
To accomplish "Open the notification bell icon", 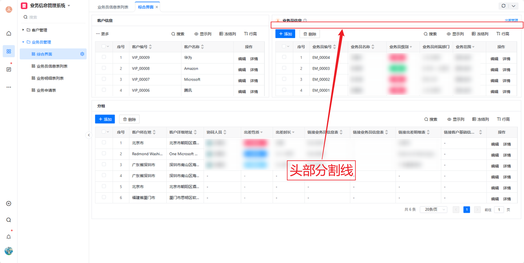I will click(9, 237).
